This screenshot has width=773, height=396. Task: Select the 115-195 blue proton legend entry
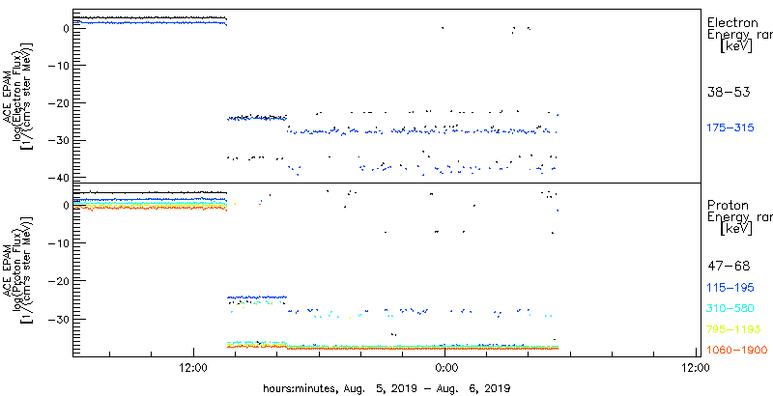coord(730,289)
